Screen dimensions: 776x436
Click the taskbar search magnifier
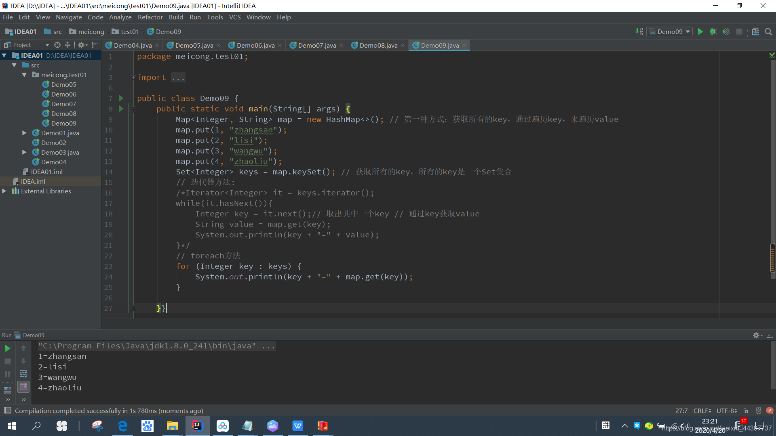point(36,426)
